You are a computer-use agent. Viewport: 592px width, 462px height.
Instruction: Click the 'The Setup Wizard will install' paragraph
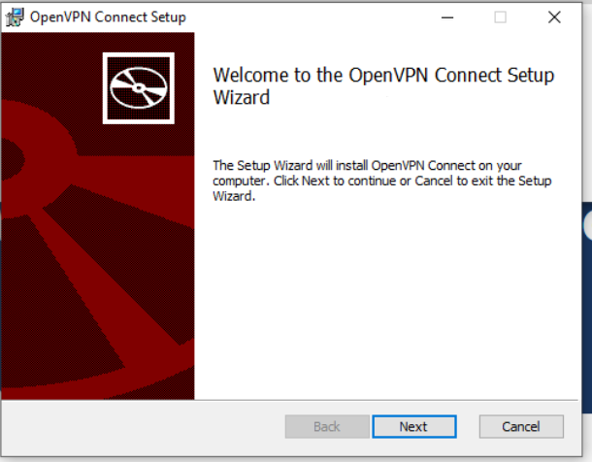382,181
